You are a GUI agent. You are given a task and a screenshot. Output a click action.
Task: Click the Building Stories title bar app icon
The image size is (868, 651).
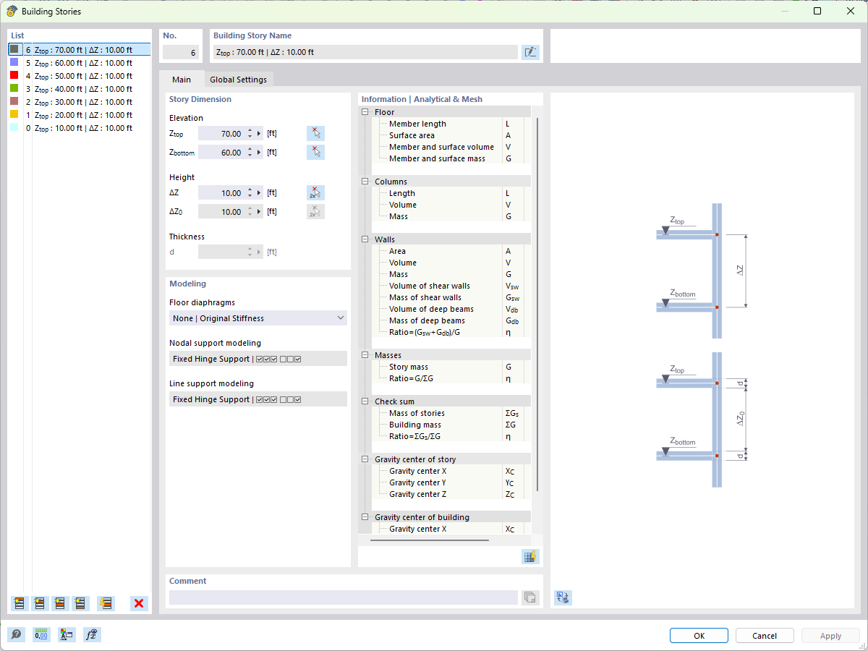(12, 11)
